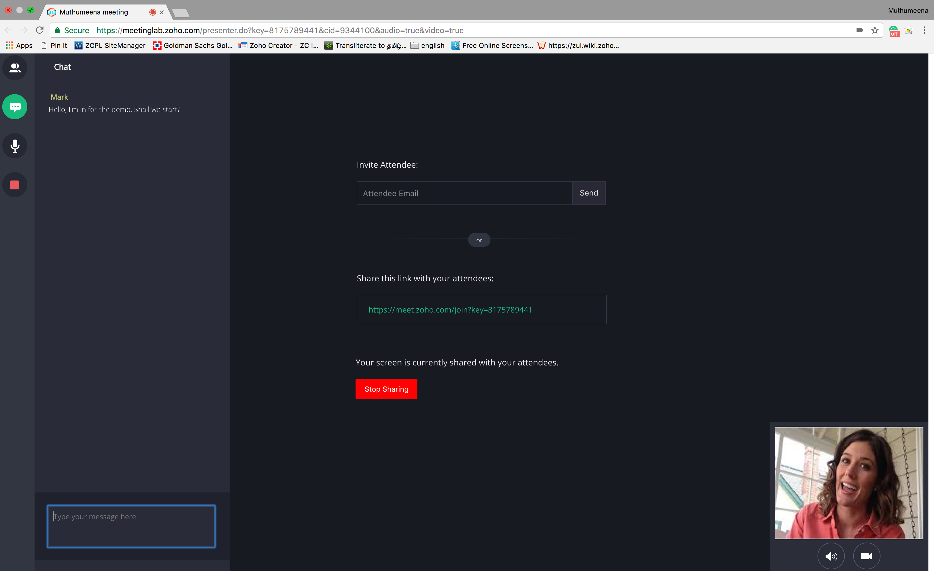Viewport: 934px width, 571px height.
Task: Open the Transliterate to Tamil bookmark
Action: 365,45
